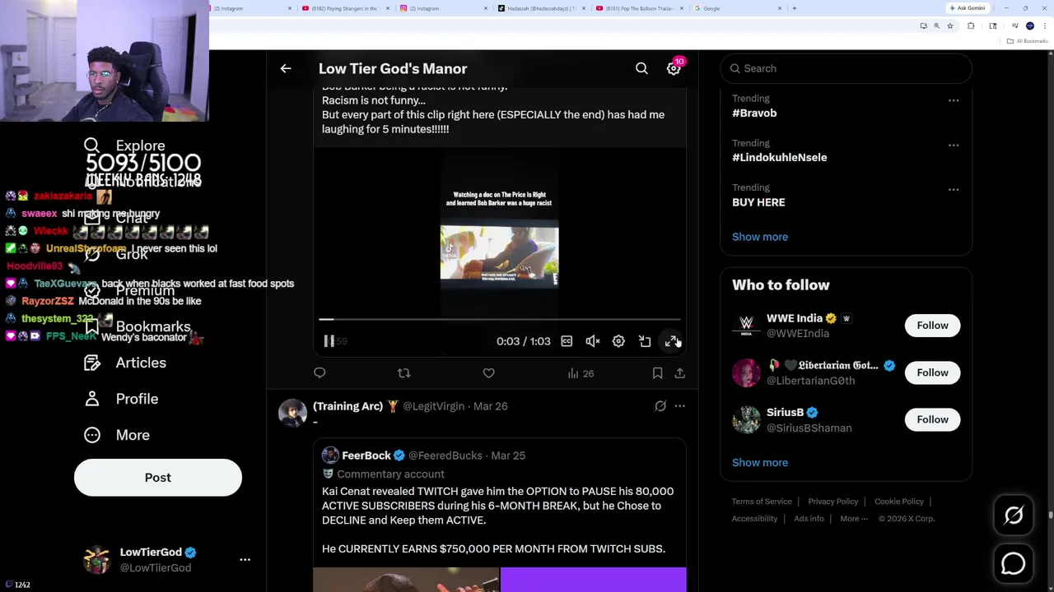Like the Bob Barker post
The image size is (1054, 592).
pyautogui.click(x=488, y=373)
